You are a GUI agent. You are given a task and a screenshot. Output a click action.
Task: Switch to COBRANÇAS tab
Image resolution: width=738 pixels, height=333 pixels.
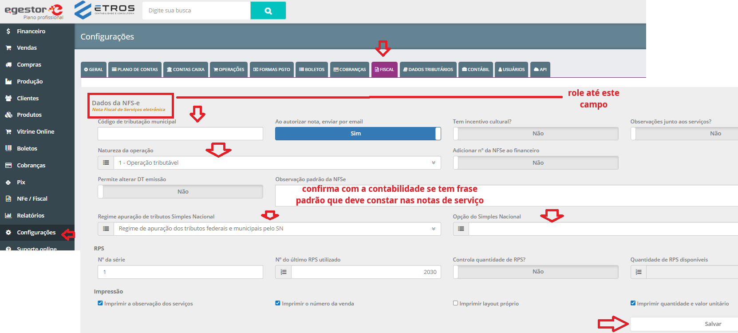pos(350,69)
